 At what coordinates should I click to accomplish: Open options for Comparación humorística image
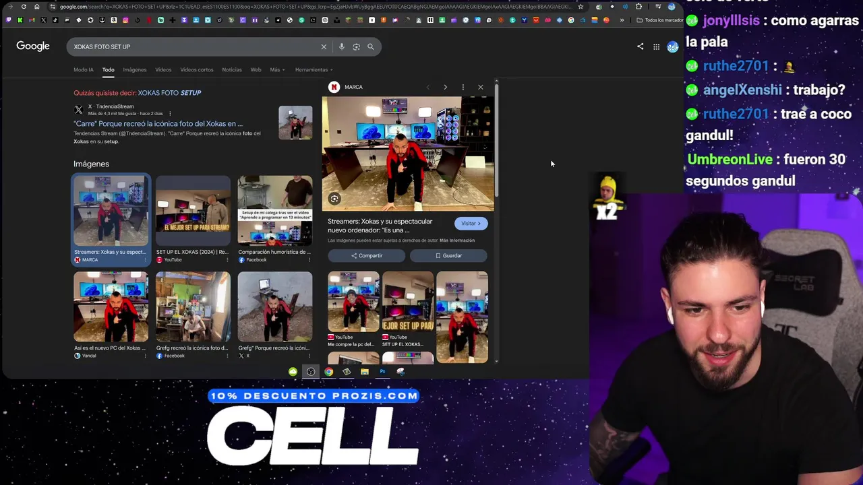[309, 259]
